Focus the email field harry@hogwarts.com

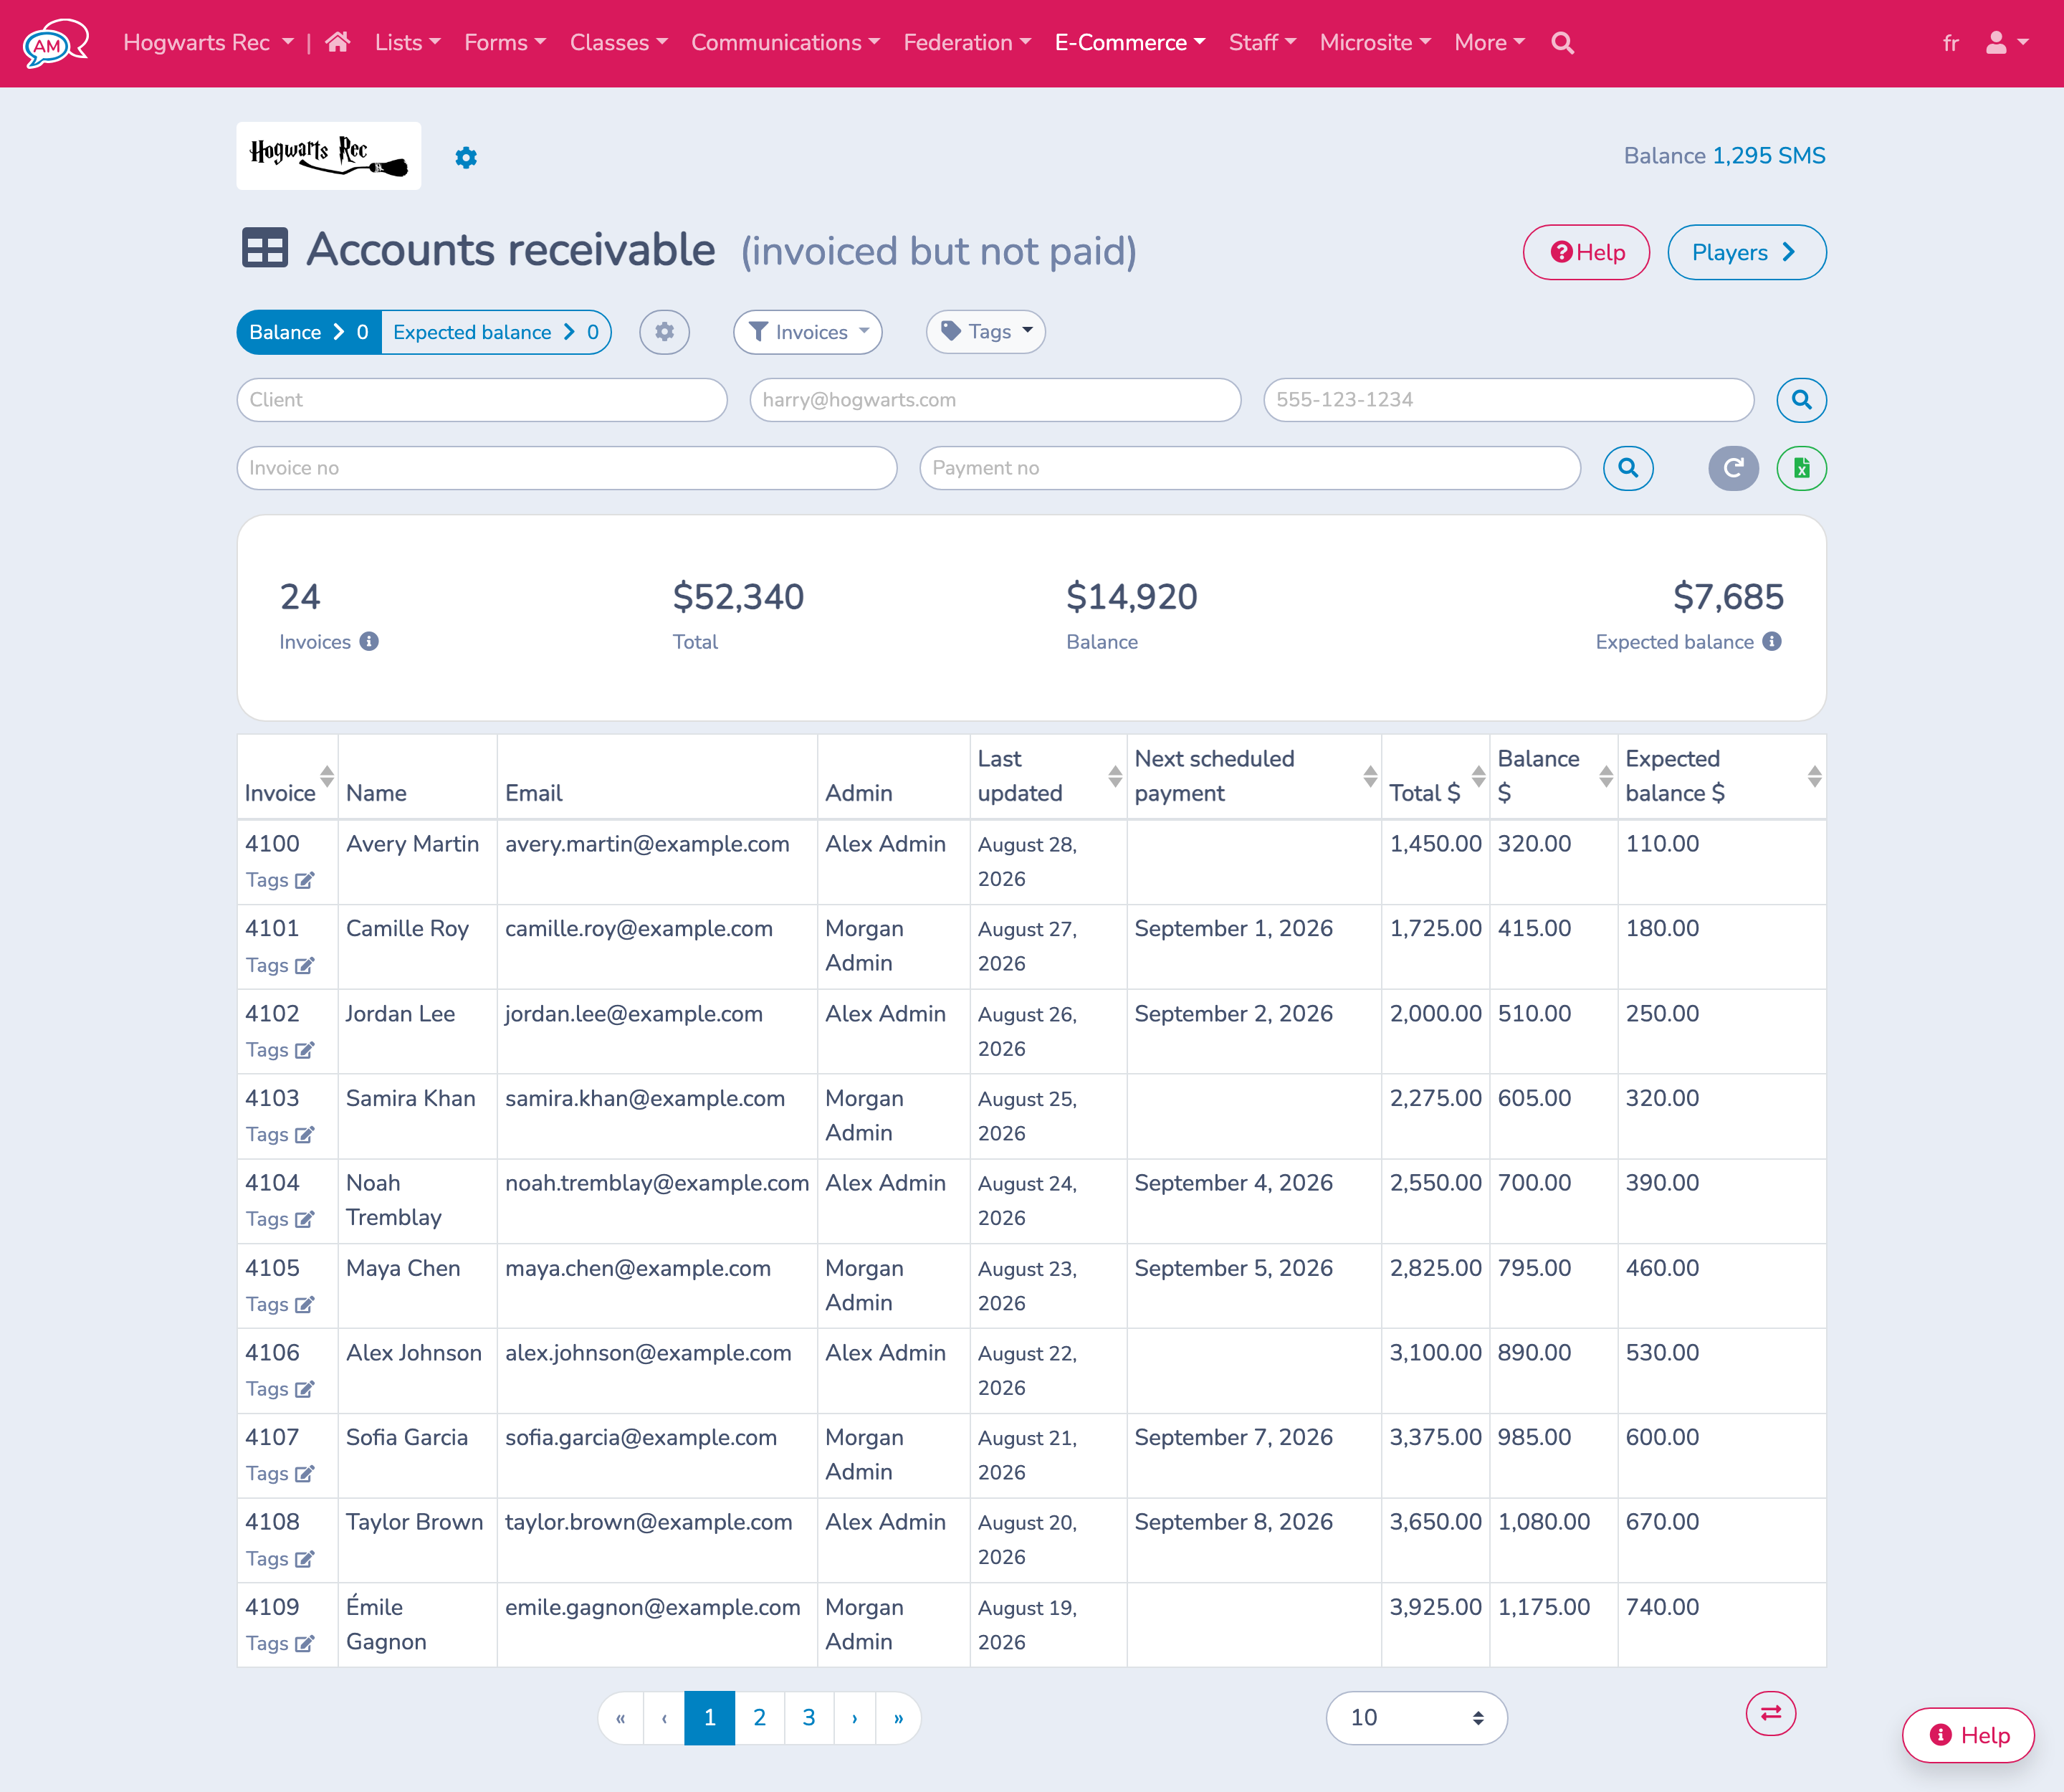click(x=995, y=400)
